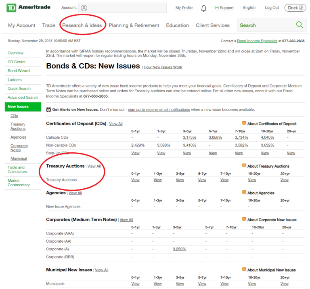Open My Profile link
Image resolution: width=310 pixels, height=289 pixels.
click(184, 8)
